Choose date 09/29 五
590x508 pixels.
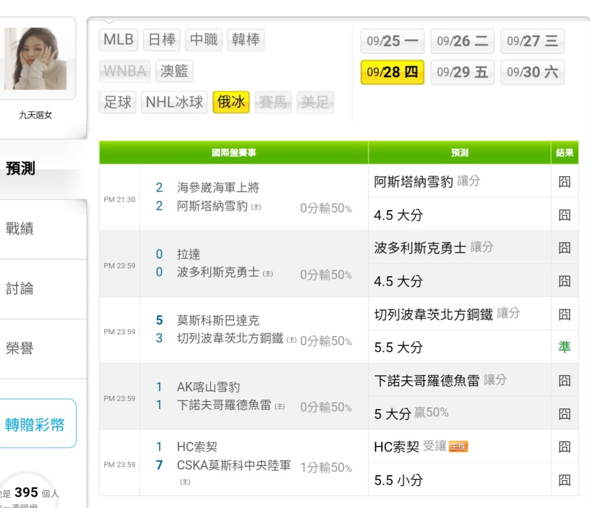(x=462, y=72)
